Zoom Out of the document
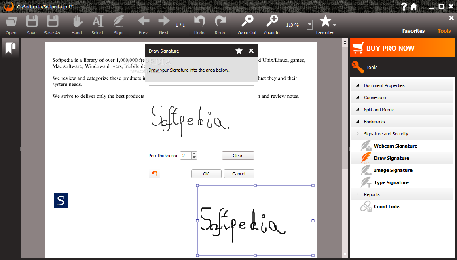This screenshot has width=457, height=260. coord(247,25)
